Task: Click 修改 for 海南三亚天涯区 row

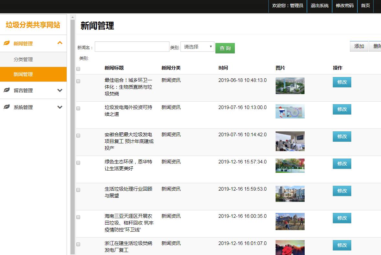Action: point(342,218)
